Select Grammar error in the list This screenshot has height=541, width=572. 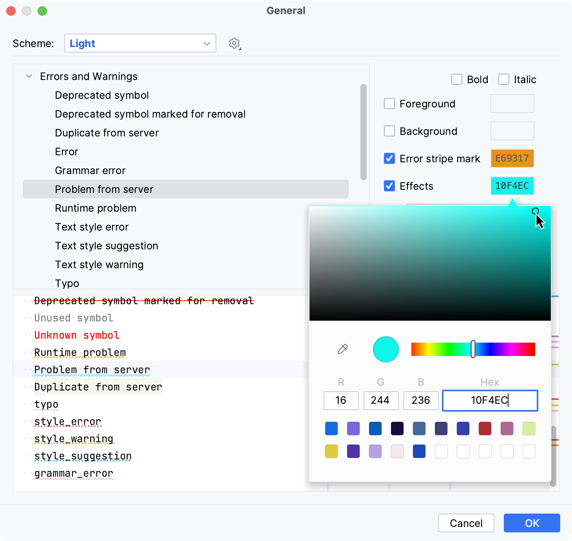pyautogui.click(x=90, y=170)
